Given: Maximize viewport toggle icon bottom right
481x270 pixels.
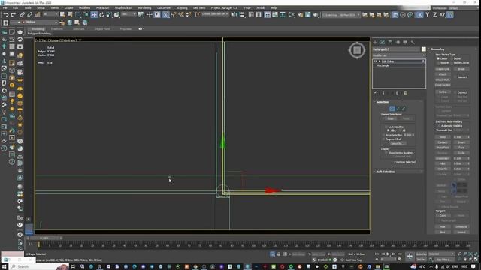Looking at the screenshot, I should click(x=476, y=259).
